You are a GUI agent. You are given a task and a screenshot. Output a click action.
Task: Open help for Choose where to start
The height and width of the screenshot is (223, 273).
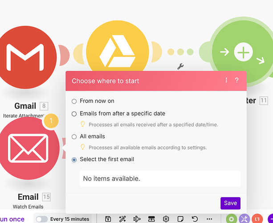(x=236, y=80)
